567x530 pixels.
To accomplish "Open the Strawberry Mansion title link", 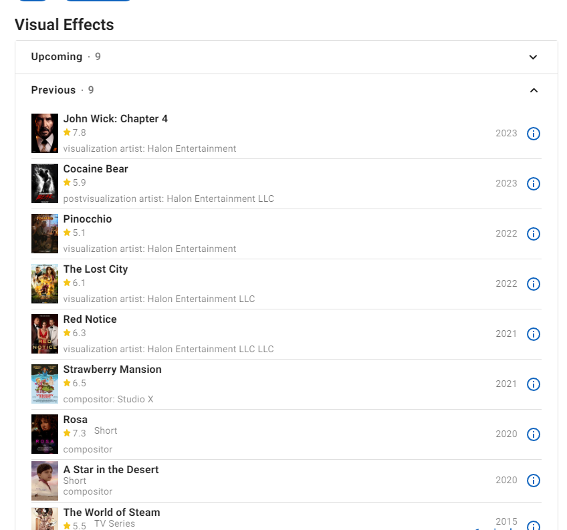I will [112, 370].
